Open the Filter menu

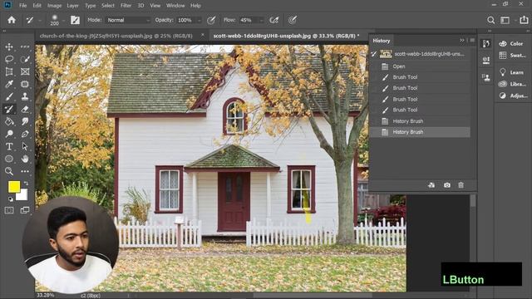click(126, 6)
